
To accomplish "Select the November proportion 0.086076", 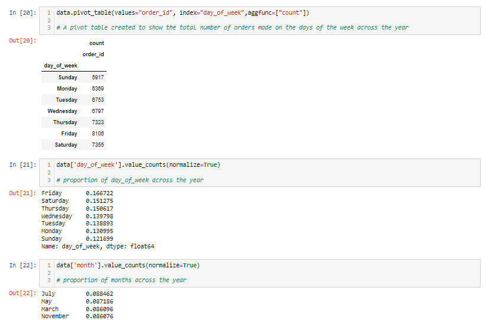I will [99, 316].
